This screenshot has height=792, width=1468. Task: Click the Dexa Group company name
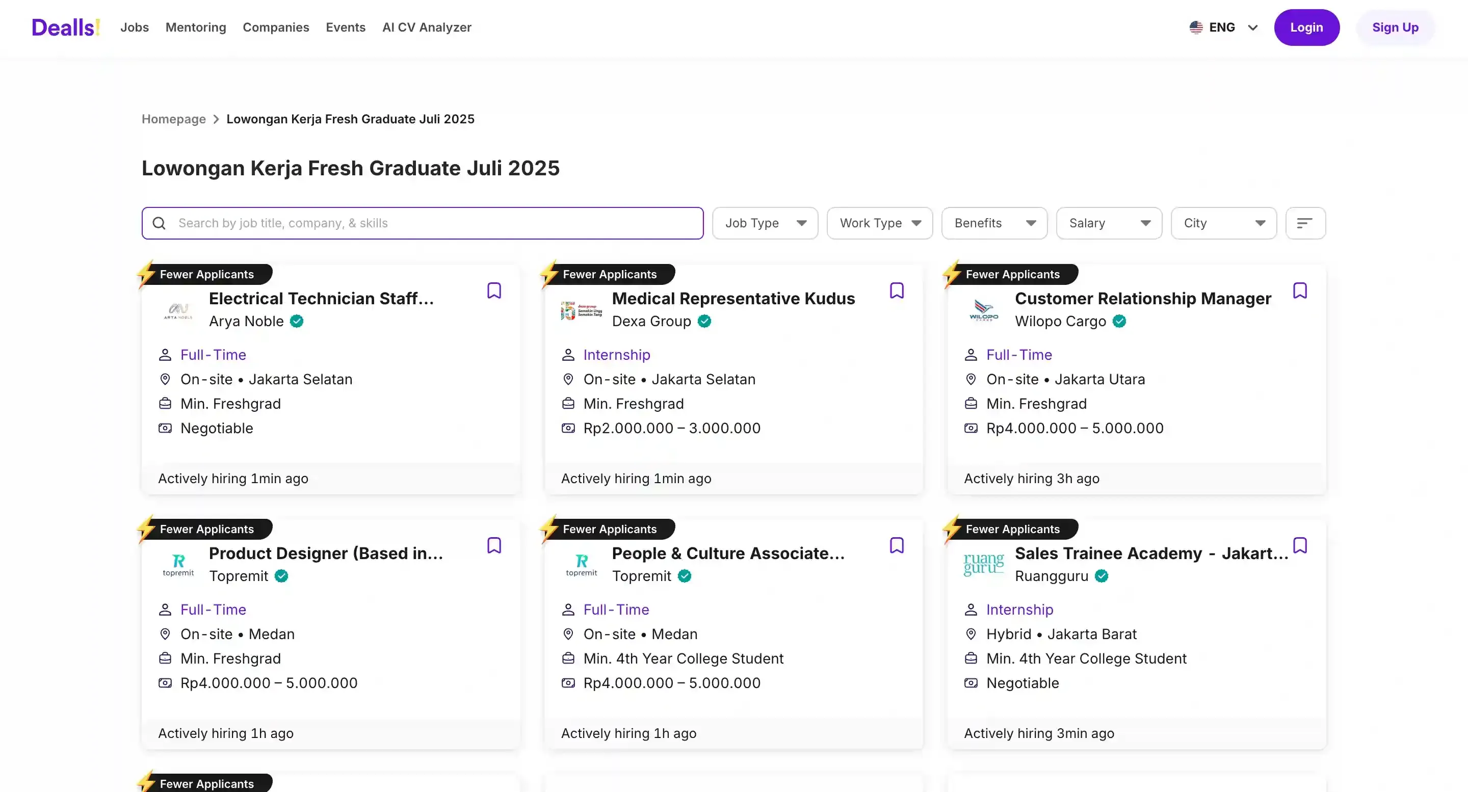tap(651, 322)
